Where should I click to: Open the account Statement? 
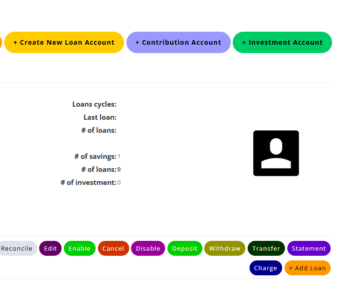coord(308,248)
